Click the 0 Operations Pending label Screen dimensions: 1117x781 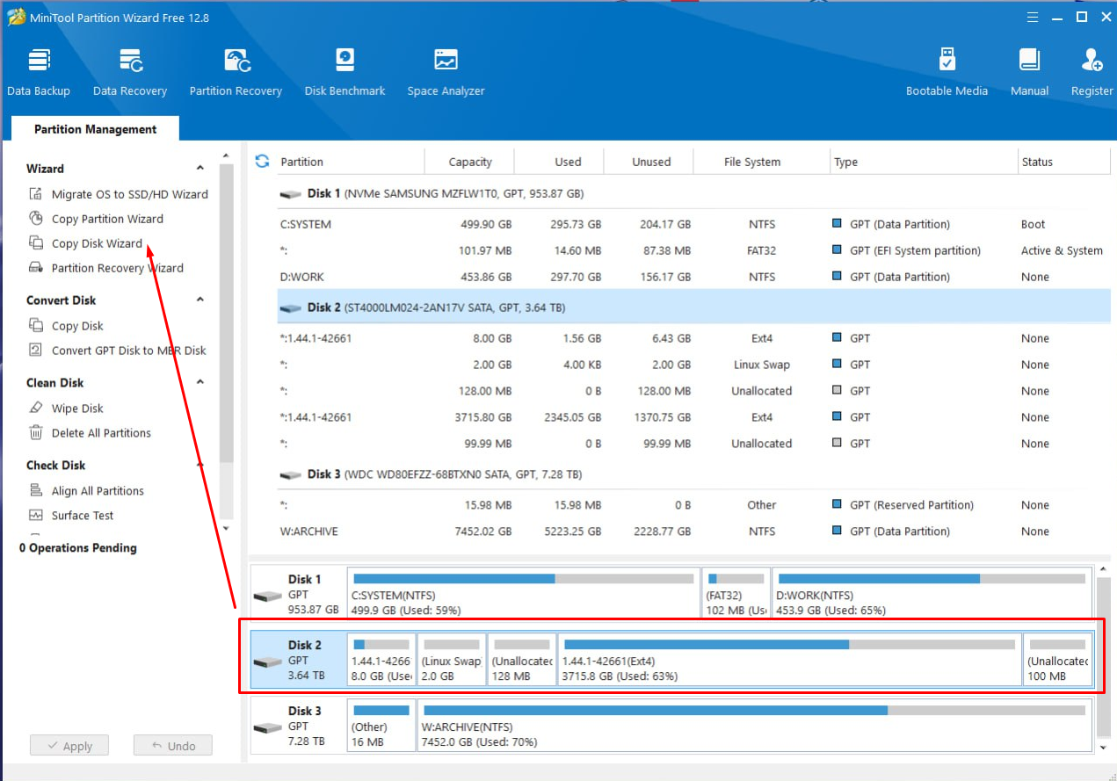pos(78,547)
